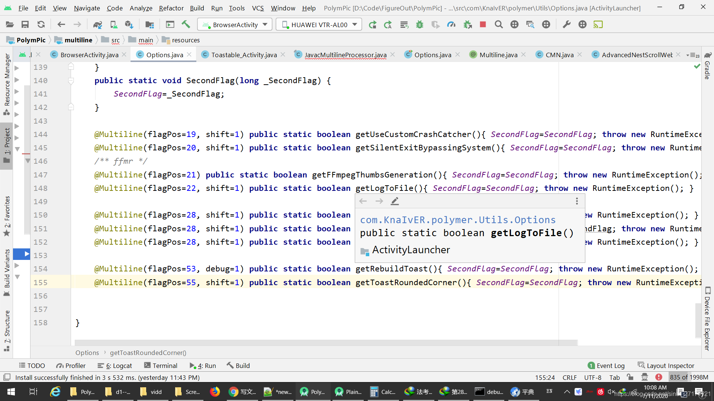
Task: Click the multiline breadcrumb in navigation bar
Action: click(73, 40)
